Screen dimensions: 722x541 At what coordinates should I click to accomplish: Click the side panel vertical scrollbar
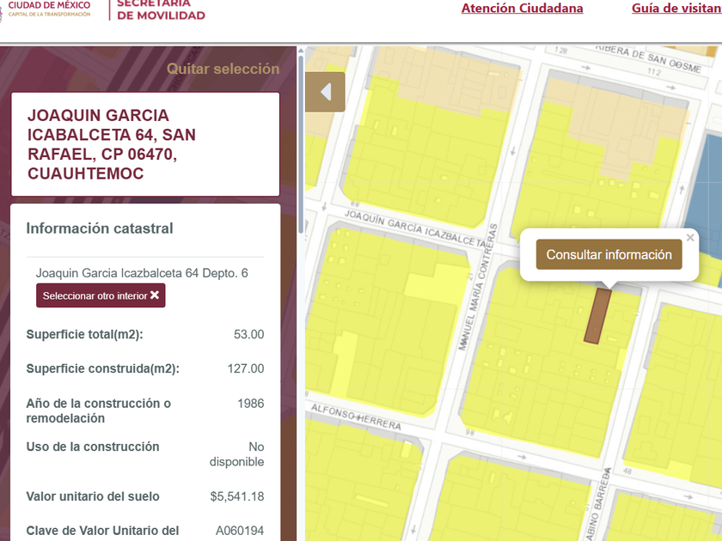point(301,143)
